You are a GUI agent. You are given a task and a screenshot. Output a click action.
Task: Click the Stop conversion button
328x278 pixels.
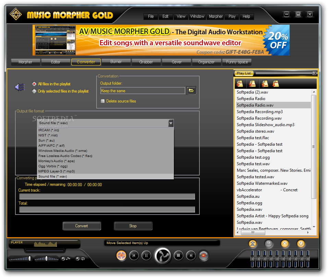(133, 226)
